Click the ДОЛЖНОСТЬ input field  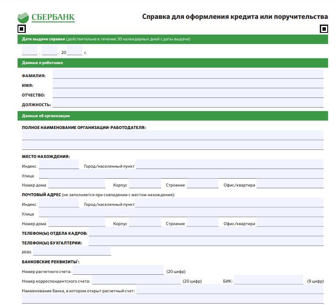tap(188, 103)
